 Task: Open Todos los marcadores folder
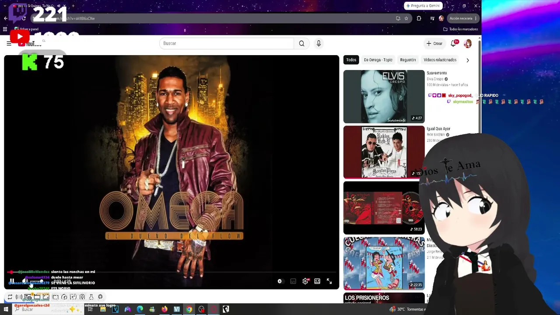pyautogui.click(x=460, y=29)
